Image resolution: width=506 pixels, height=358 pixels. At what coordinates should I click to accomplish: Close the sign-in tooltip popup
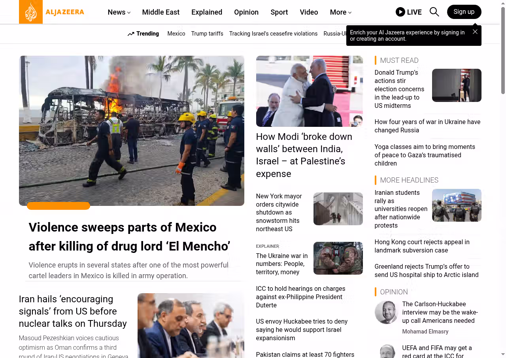(x=475, y=32)
